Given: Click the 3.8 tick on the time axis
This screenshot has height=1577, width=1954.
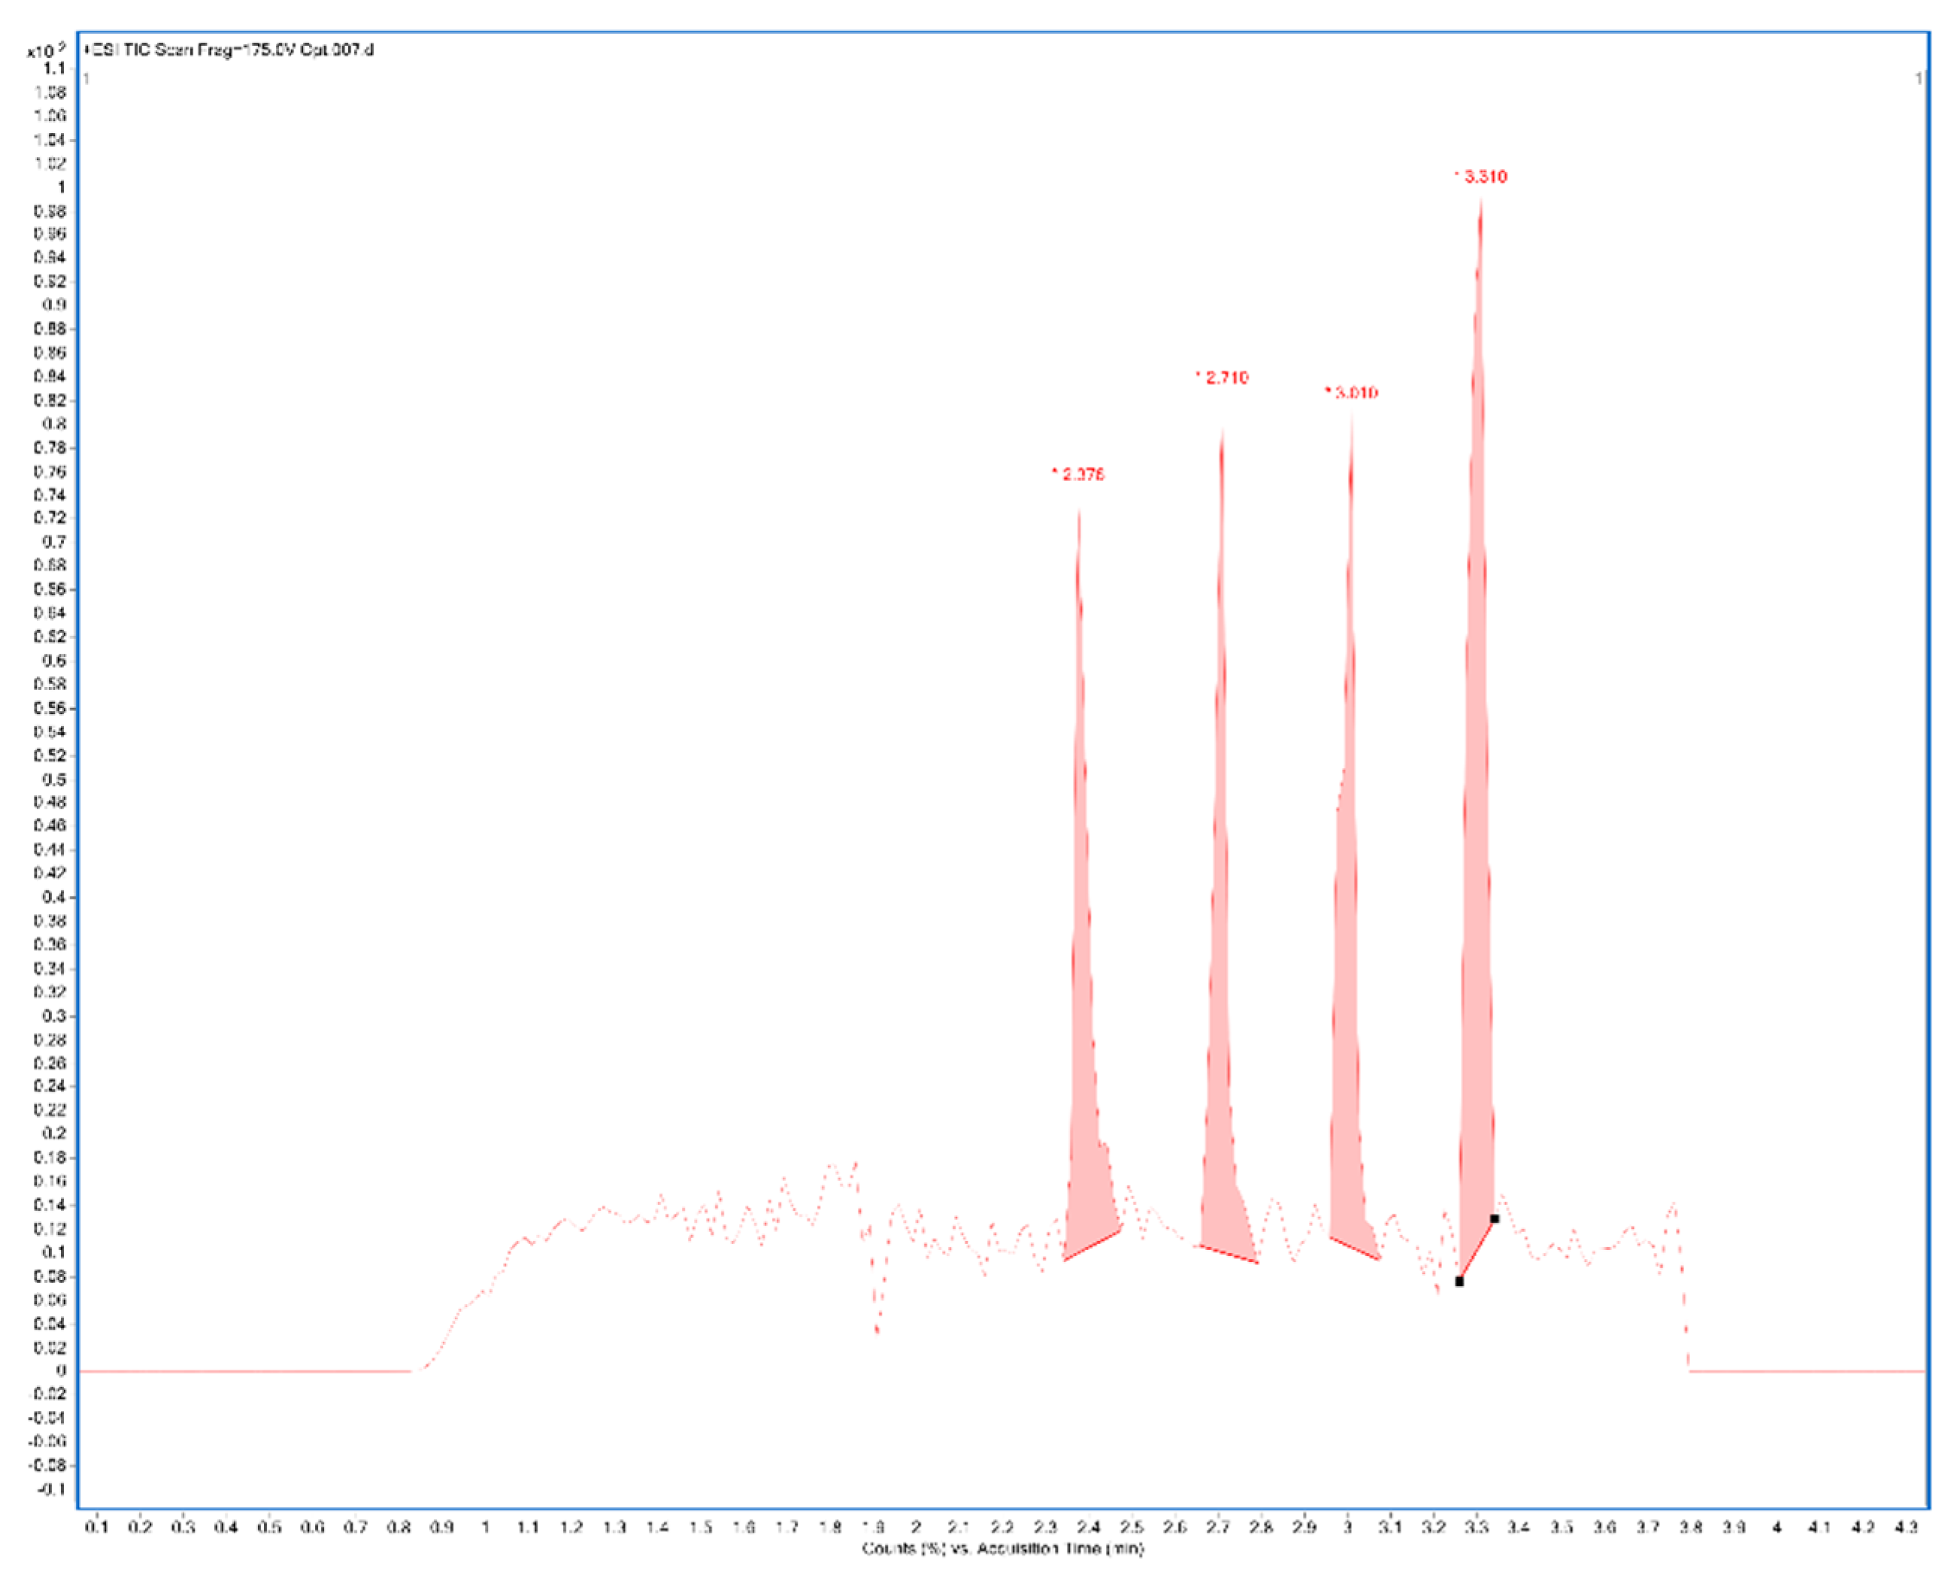Looking at the screenshot, I should coord(1691,1528).
